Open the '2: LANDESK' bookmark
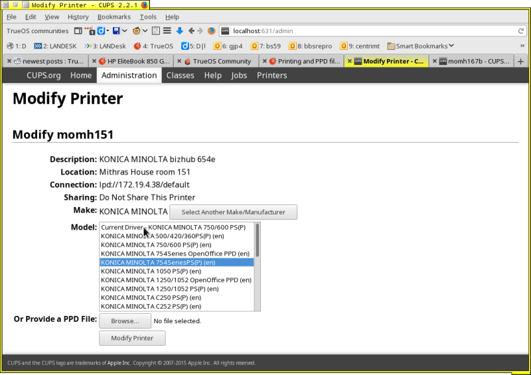 (55, 46)
